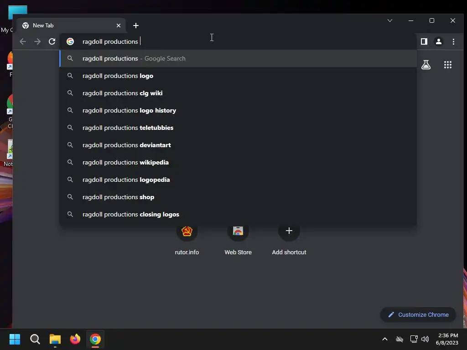Choose suggestion ragdoll productions teletubbies
This screenshot has height=350, width=467.
(x=238, y=128)
